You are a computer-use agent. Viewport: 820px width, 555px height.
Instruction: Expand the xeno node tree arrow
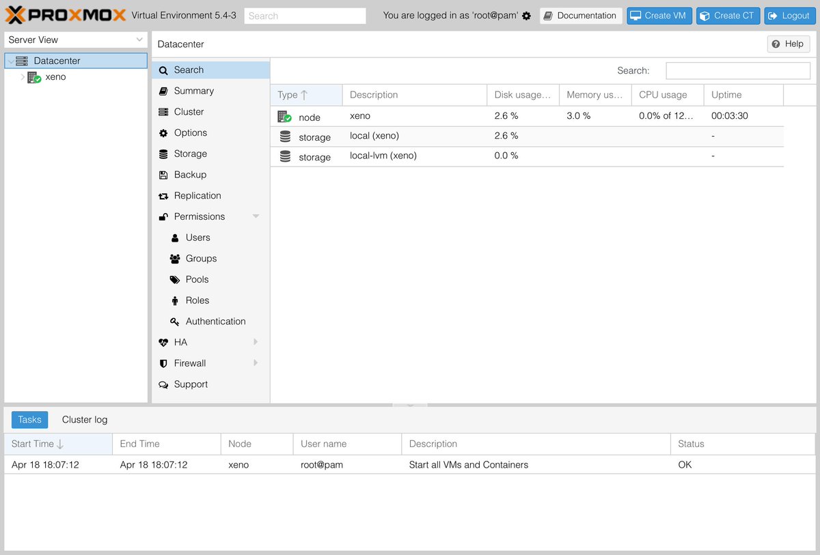(22, 77)
